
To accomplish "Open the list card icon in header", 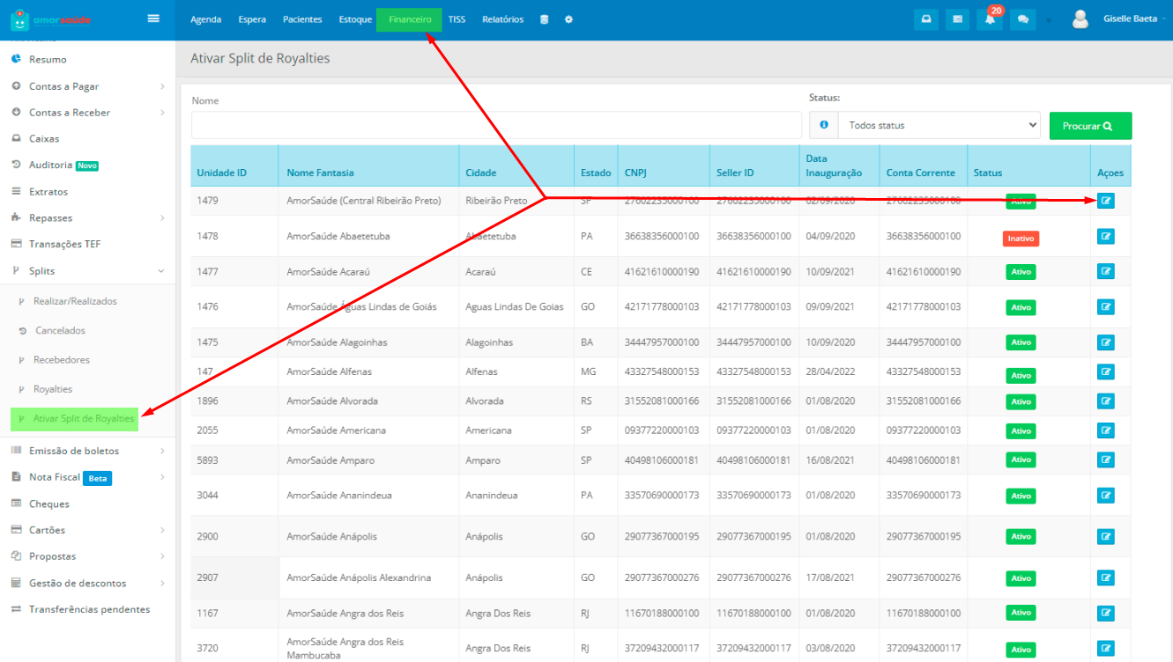I will (x=958, y=19).
